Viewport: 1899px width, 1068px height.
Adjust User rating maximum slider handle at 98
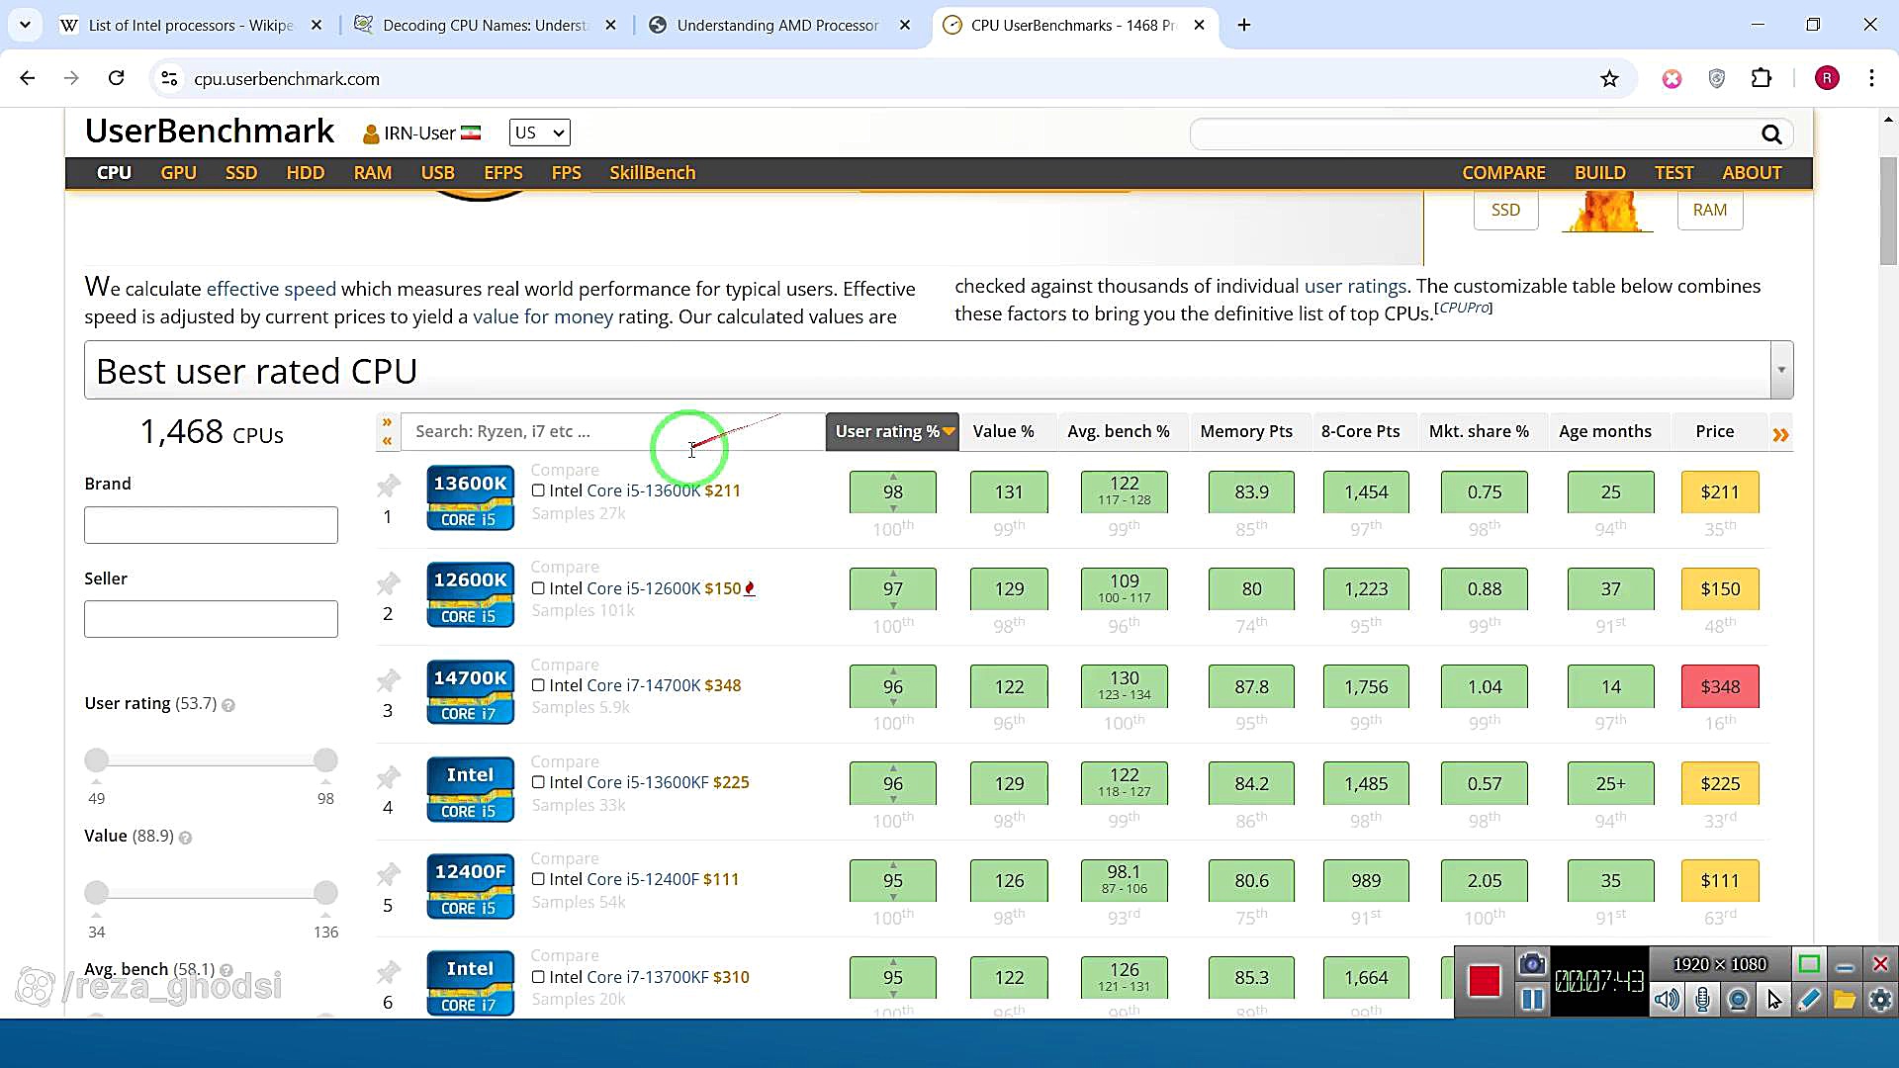click(x=325, y=760)
